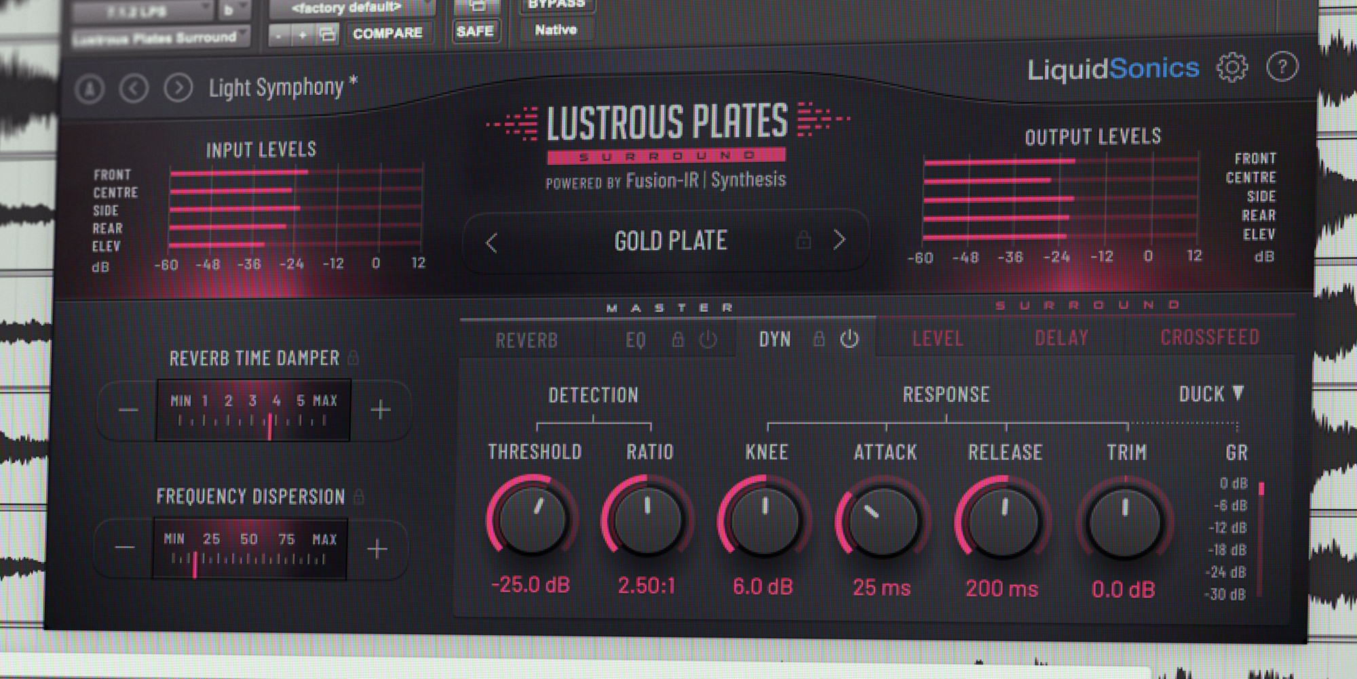This screenshot has height=679, width=1357.
Task: Click the INPUT LEVELS meter display
Action: coord(296,210)
